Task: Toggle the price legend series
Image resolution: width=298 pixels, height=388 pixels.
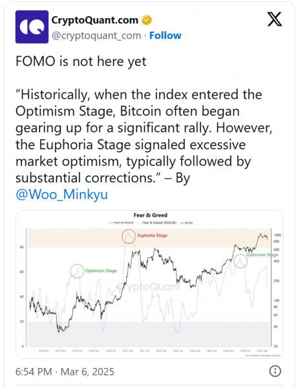Action: (x=186, y=222)
